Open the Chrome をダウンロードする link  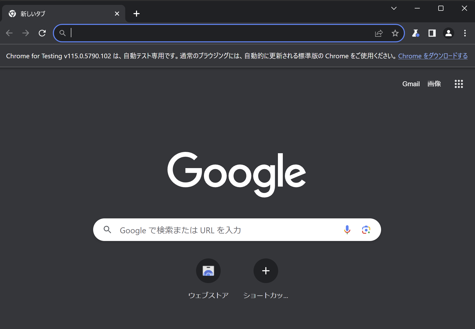pyautogui.click(x=433, y=56)
